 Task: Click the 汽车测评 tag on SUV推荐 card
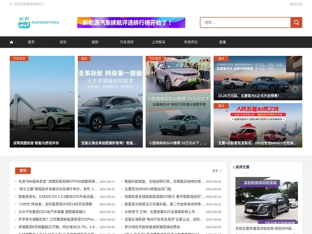coord(155,58)
